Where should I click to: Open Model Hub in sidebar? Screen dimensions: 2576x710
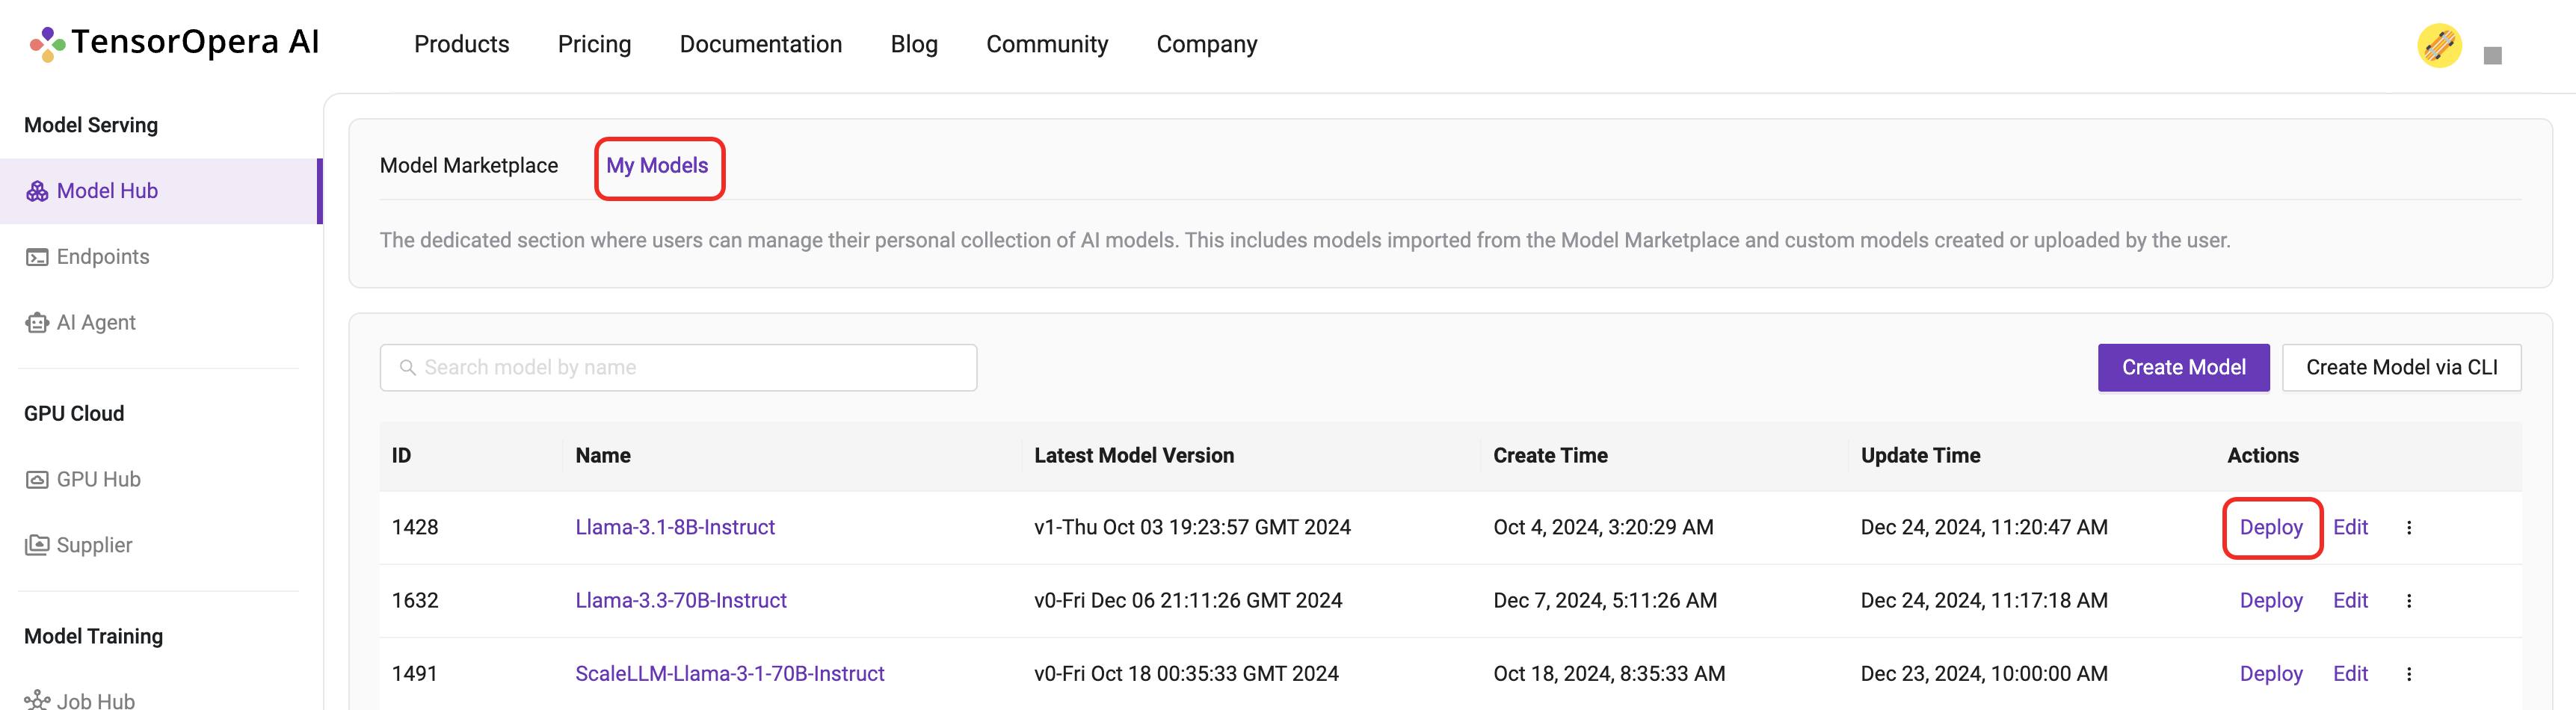click(x=160, y=191)
